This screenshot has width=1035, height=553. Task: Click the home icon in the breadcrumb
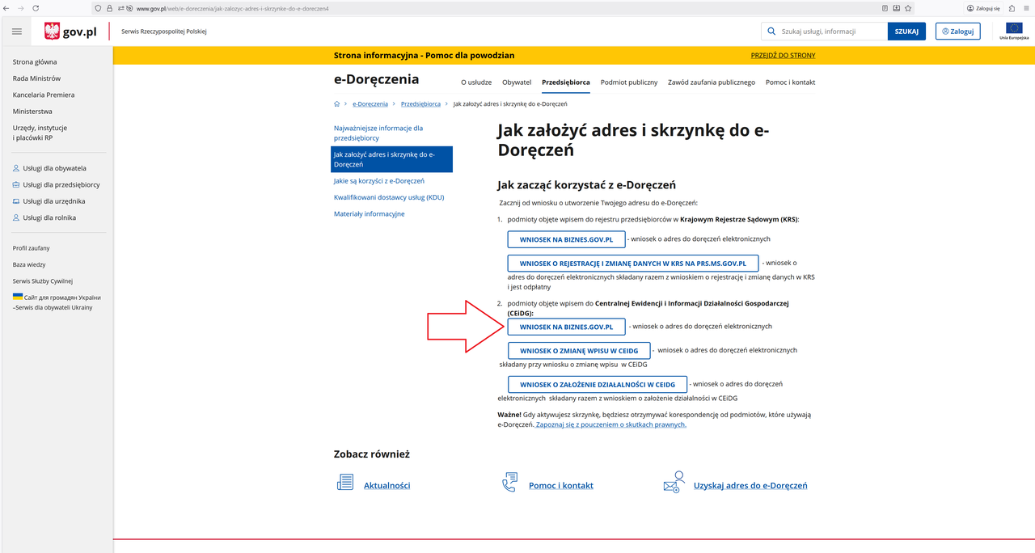337,104
